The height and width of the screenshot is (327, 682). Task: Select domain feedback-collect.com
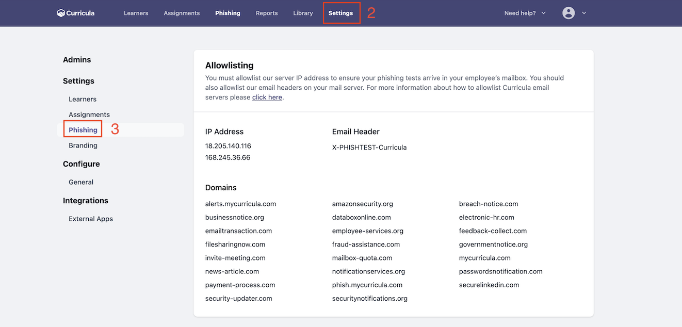click(493, 231)
